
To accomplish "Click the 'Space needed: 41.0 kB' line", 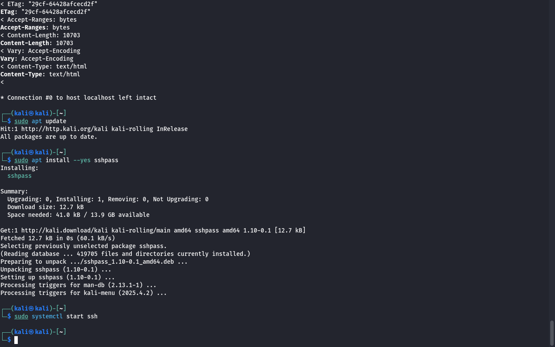I will click(78, 215).
